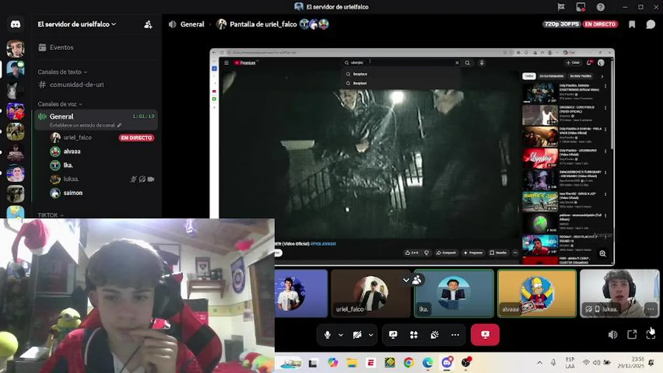The width and height of the screenshot is (663, 373).
Task: Disconnect with the red leave call button
Action: [x=485, y=335]
